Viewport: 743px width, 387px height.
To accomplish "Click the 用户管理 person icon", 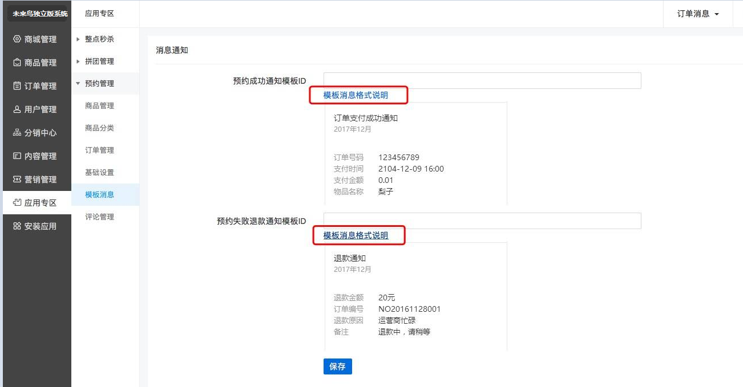I will [x=17, y=109].
